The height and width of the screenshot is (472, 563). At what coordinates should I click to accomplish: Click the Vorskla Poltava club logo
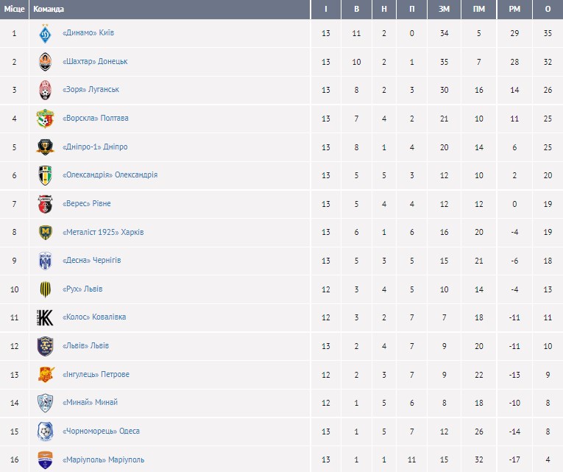[x=45, y=119]
